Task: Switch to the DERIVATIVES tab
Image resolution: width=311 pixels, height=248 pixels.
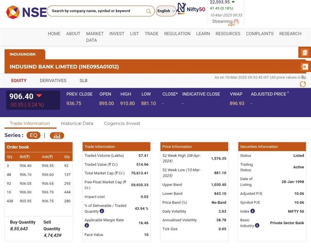Action: click(x=53, y=81)
